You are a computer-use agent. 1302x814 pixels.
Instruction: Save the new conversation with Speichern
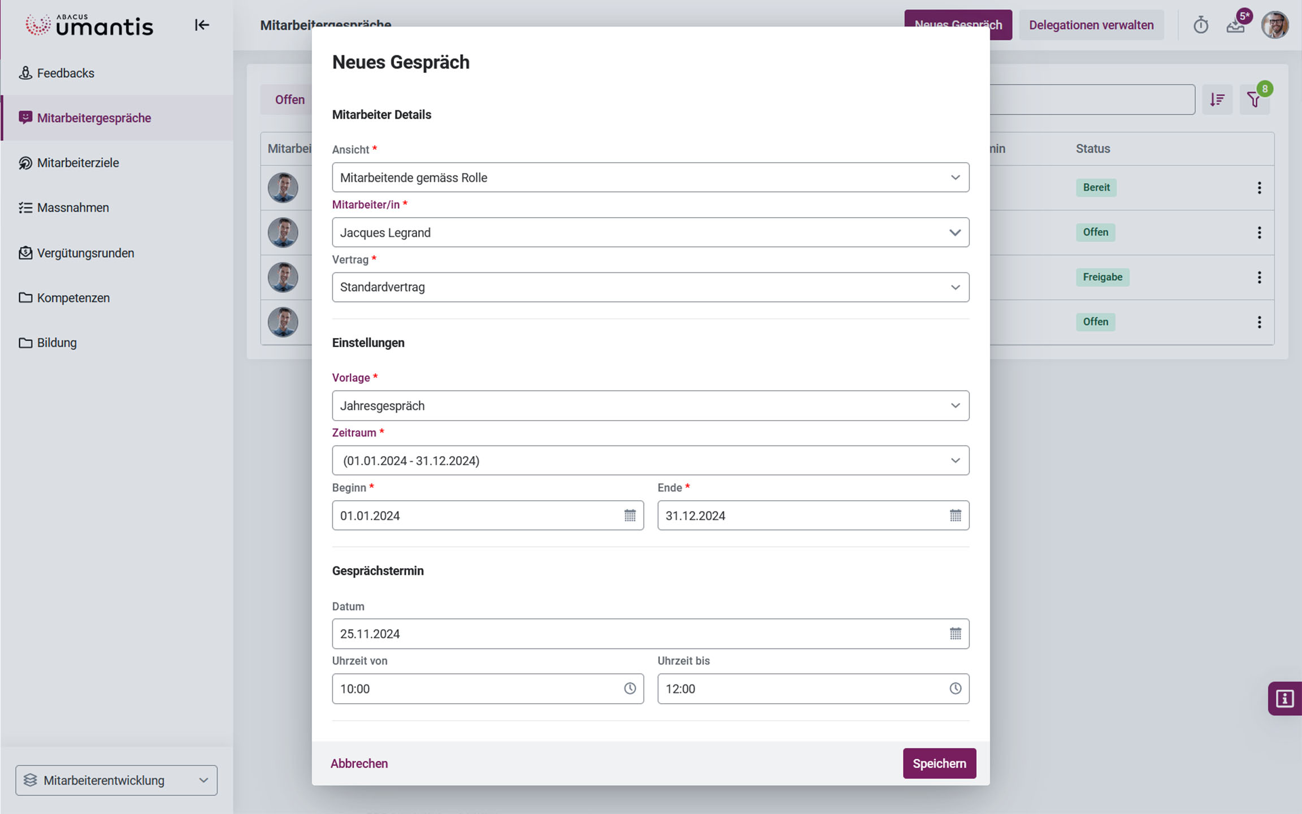pos(939,764)
